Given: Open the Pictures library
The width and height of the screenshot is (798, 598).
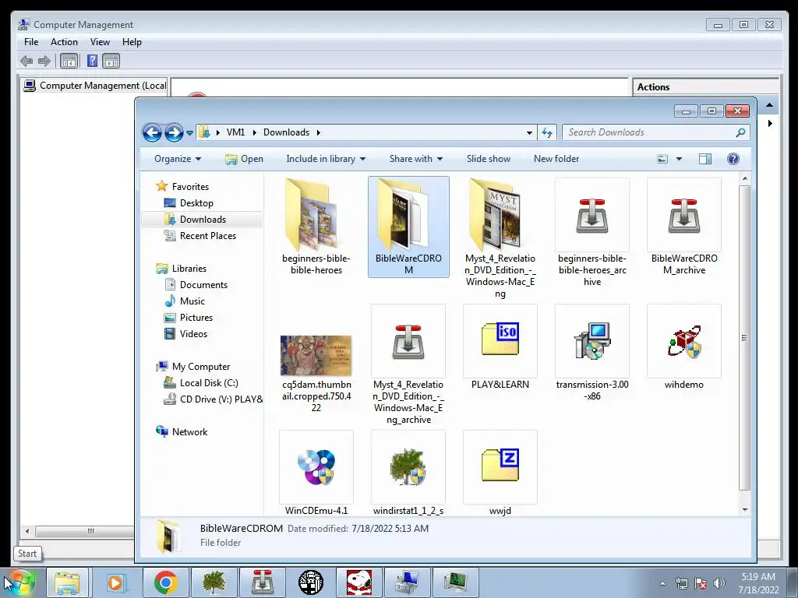Looking at the screenshot, I should (196, 318).
